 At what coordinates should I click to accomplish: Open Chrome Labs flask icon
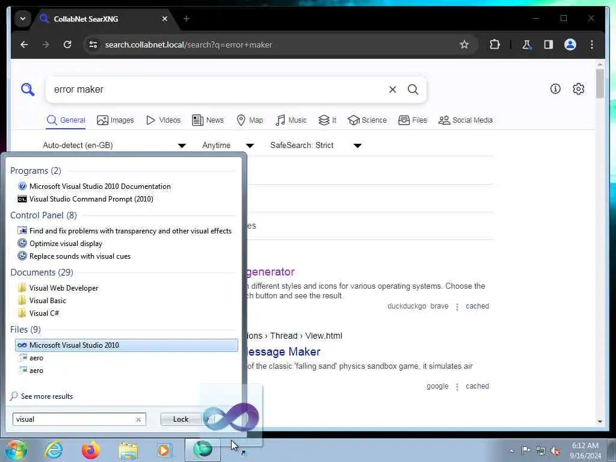pyautogui.click(x=526, y=45)
